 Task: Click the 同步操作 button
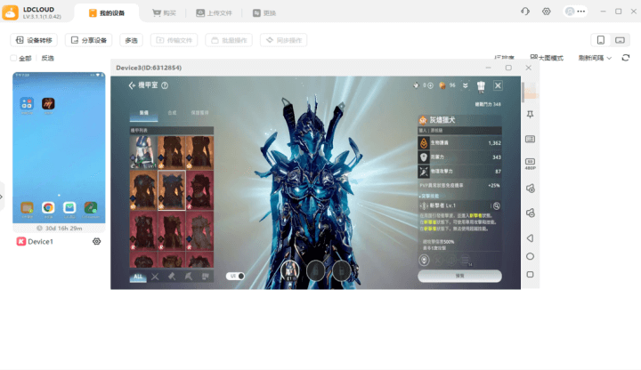pos(284,40)
